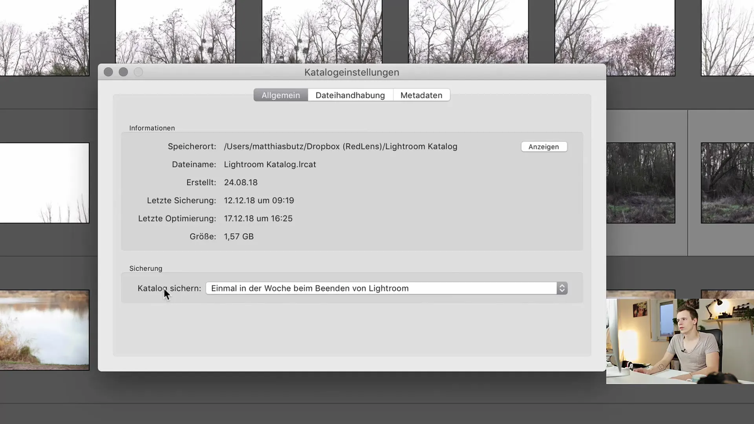This screenshot has width=754, height=424.
Task: Click the Letzte Sicherung value 12.12.18 um 09:19
Action: pos(259,201)
